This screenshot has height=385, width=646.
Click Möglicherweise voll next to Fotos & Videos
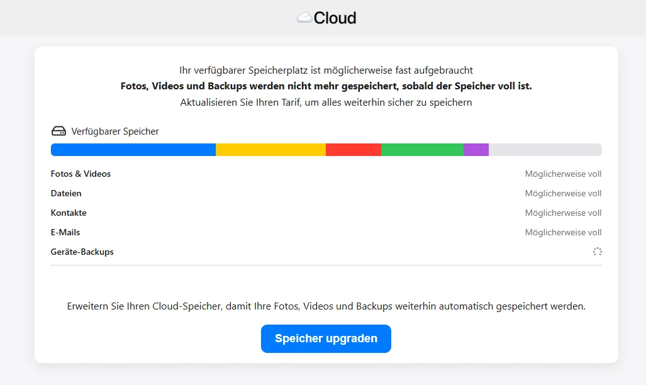pos(563,174)
